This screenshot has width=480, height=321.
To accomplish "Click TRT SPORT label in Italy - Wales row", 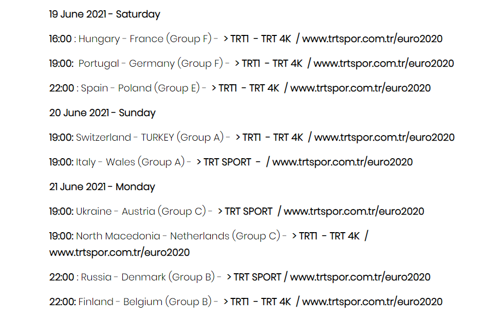I will pyautogui.click(x=228, y=162).
